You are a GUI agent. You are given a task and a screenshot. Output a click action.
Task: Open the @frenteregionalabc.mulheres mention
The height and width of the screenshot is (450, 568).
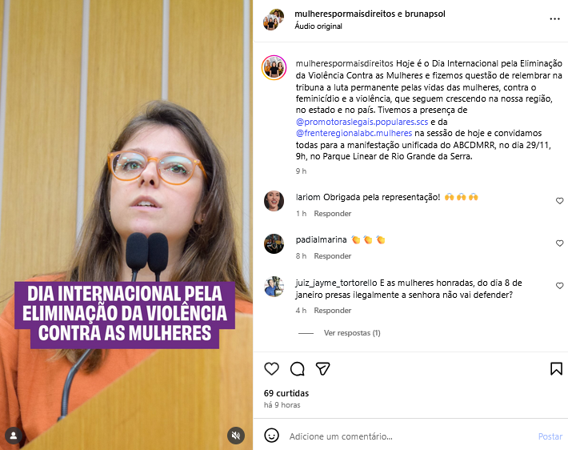[x=354, y=133]
